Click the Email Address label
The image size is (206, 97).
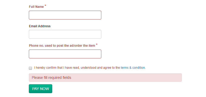(x=40, y=26)
